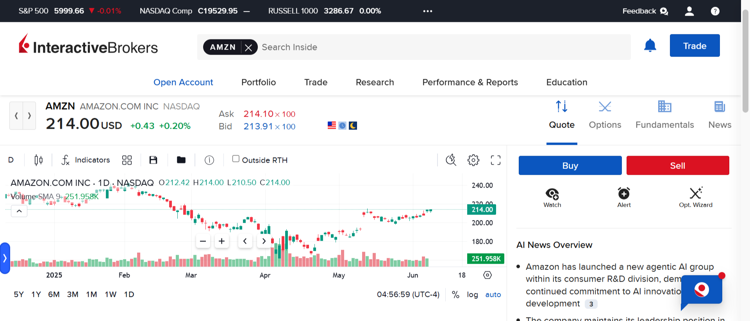Go to the previous symbol arrow

16,115
